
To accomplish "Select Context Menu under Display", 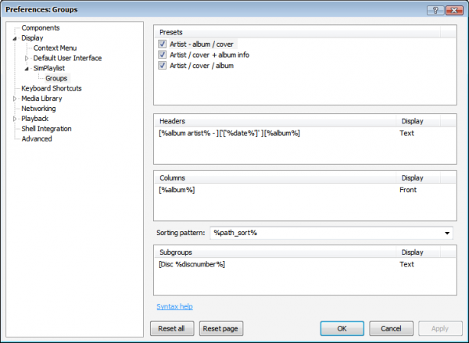I will click(55, 48).
